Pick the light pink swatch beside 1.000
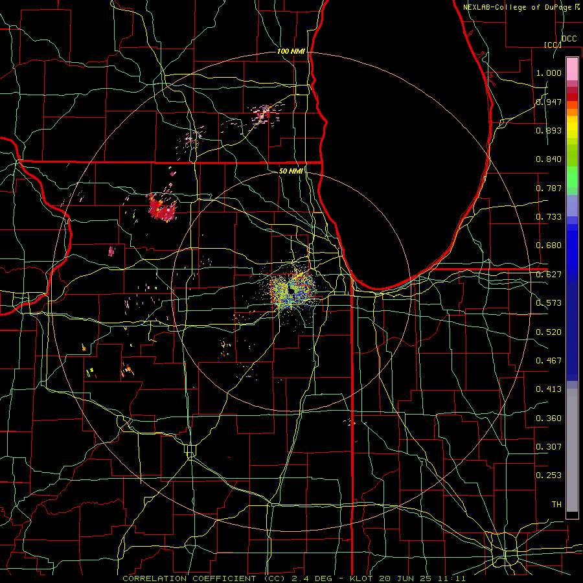Screen dimensions: 583x583 click(x=572, y=69)
